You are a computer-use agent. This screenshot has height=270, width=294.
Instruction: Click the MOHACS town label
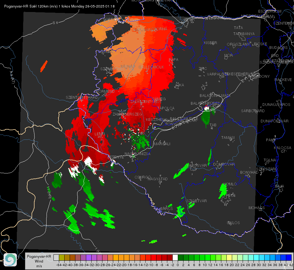257,208
